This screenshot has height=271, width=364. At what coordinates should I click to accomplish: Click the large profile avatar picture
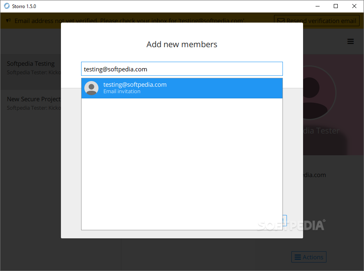[319, 93]
